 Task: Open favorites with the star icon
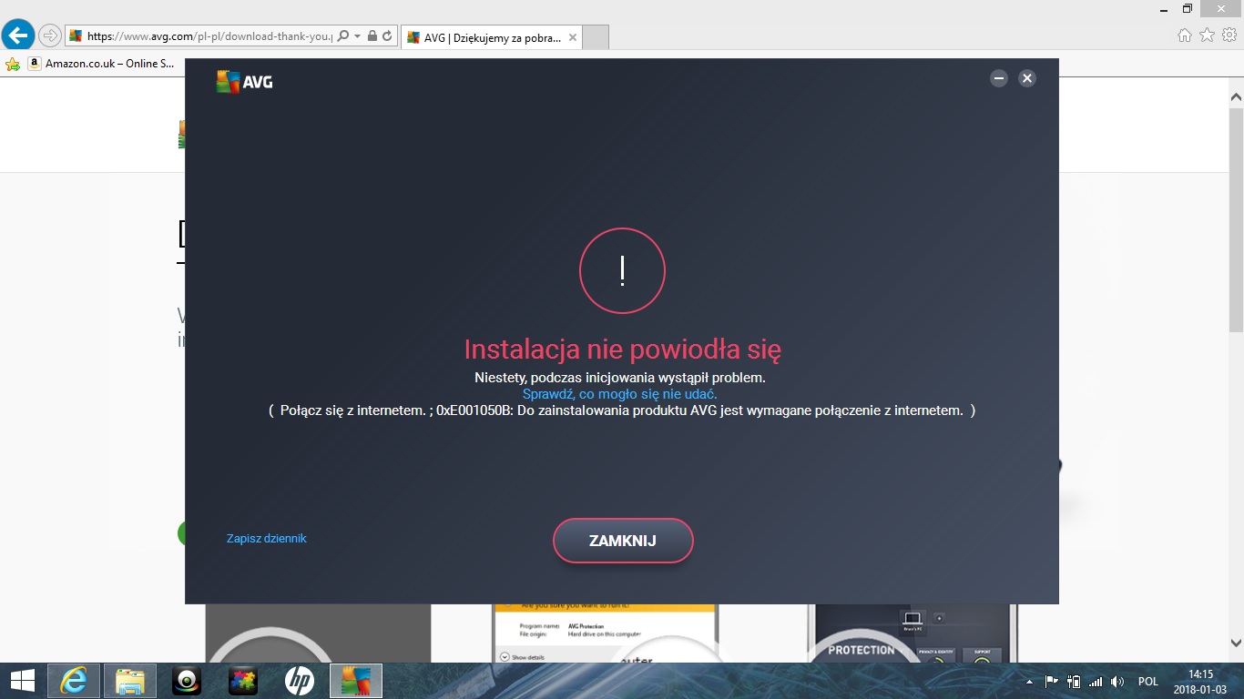pyautogui.click(x=1207, y=35)
